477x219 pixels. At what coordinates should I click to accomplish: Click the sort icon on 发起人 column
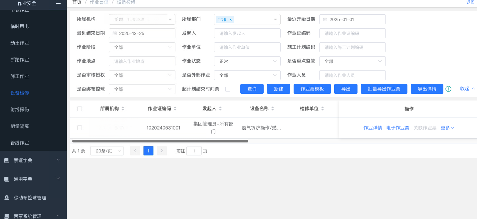click(x=220, y=109)
